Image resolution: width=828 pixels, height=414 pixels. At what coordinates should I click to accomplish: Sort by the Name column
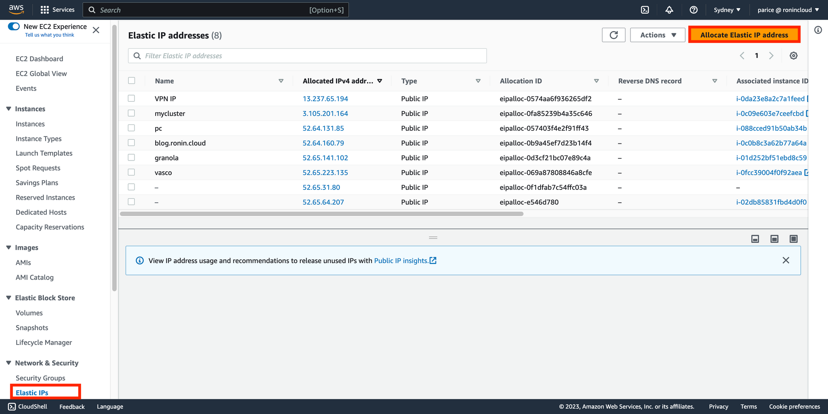tap(281, 81)
